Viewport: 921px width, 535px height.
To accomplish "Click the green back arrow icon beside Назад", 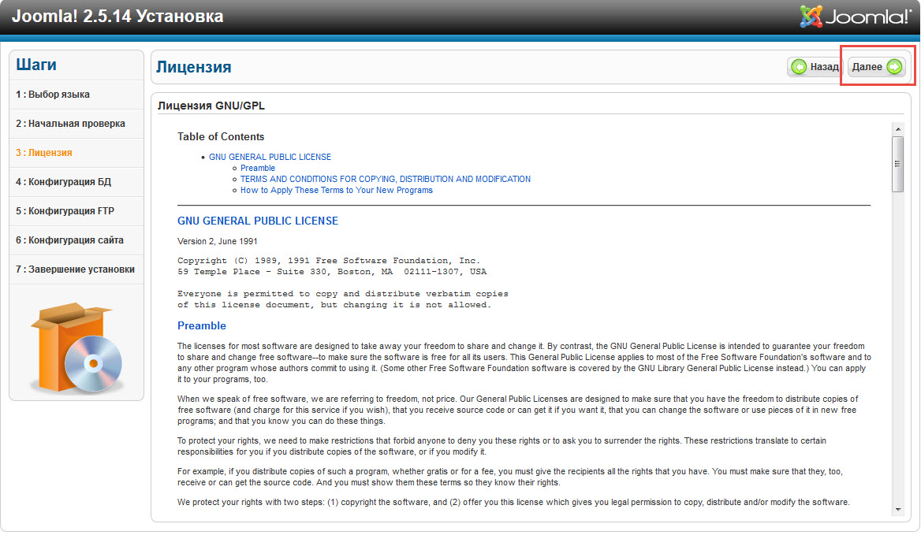I will coord(799,67).
